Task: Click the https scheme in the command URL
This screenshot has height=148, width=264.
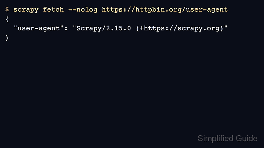Action: pyautogui.click(x=112, y=9)
